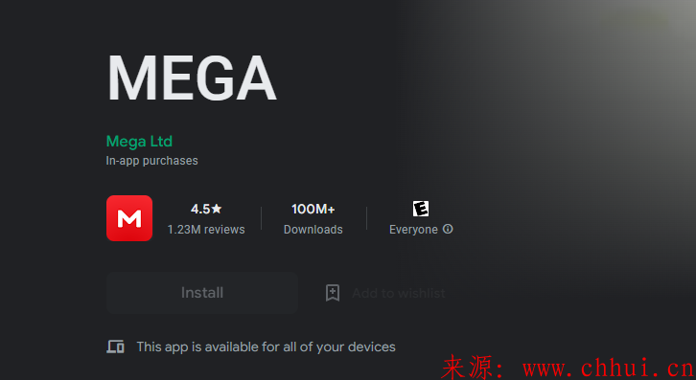Click the devices icon near availability text

point(115,346)
